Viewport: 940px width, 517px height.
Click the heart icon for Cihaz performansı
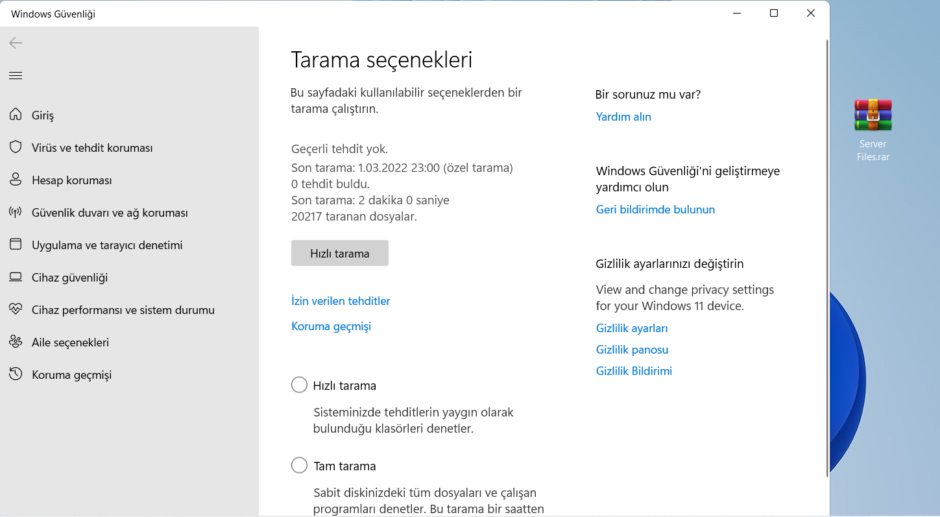click(16, 309)
